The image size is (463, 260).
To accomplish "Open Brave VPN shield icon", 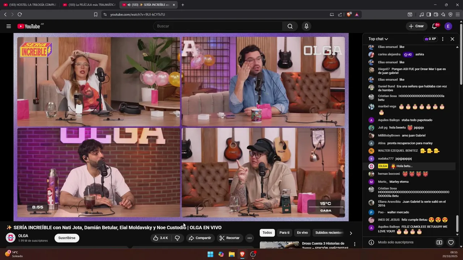I will click(450, 14).
